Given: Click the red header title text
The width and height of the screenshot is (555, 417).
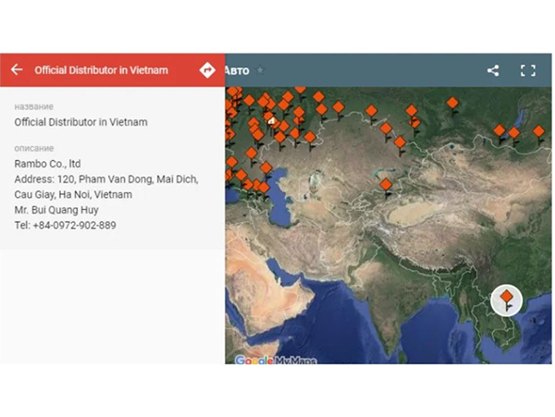Looking at the screenshot, I should 101,70.
